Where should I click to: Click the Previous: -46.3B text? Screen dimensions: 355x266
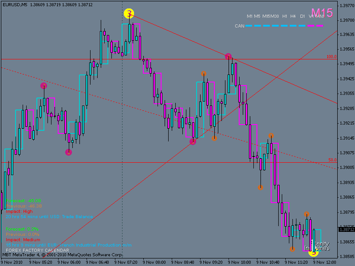click(x=24, y=206)
